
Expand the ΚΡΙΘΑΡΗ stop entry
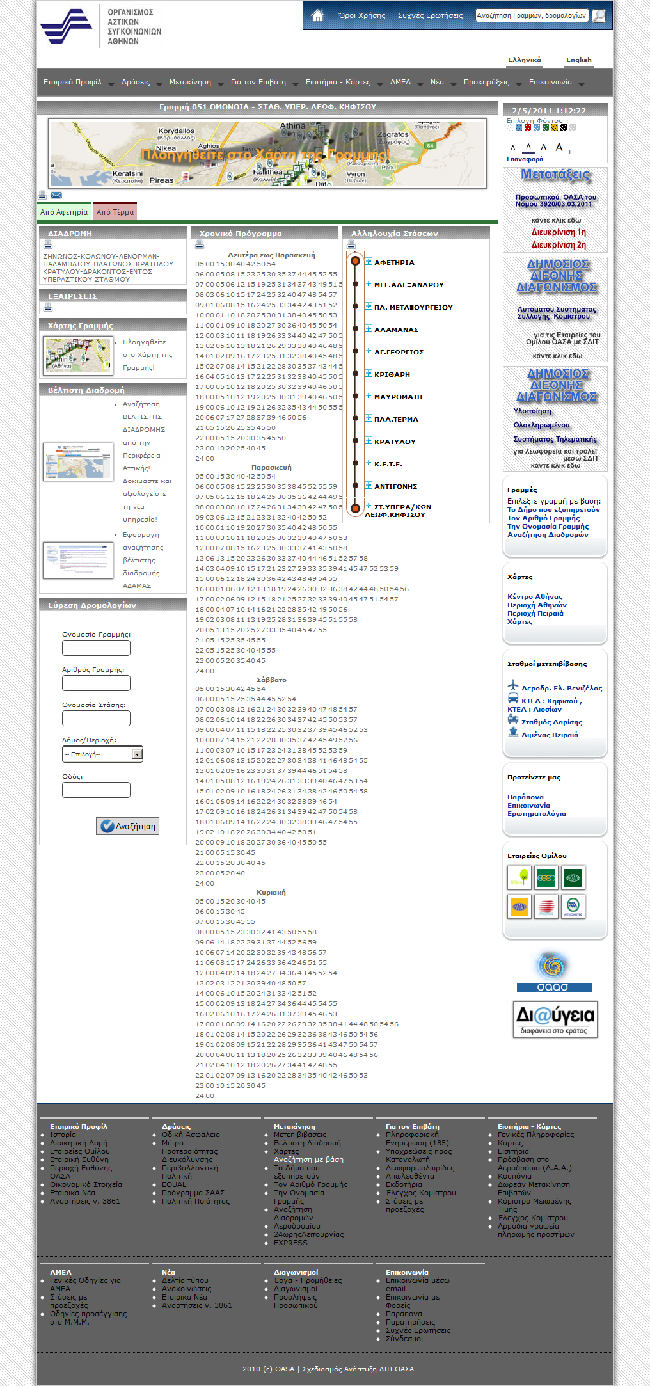369,374
